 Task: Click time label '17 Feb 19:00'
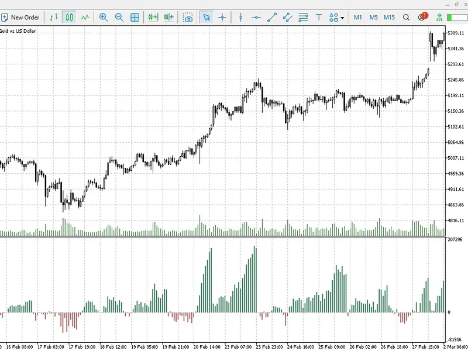[x=82, y=347]
